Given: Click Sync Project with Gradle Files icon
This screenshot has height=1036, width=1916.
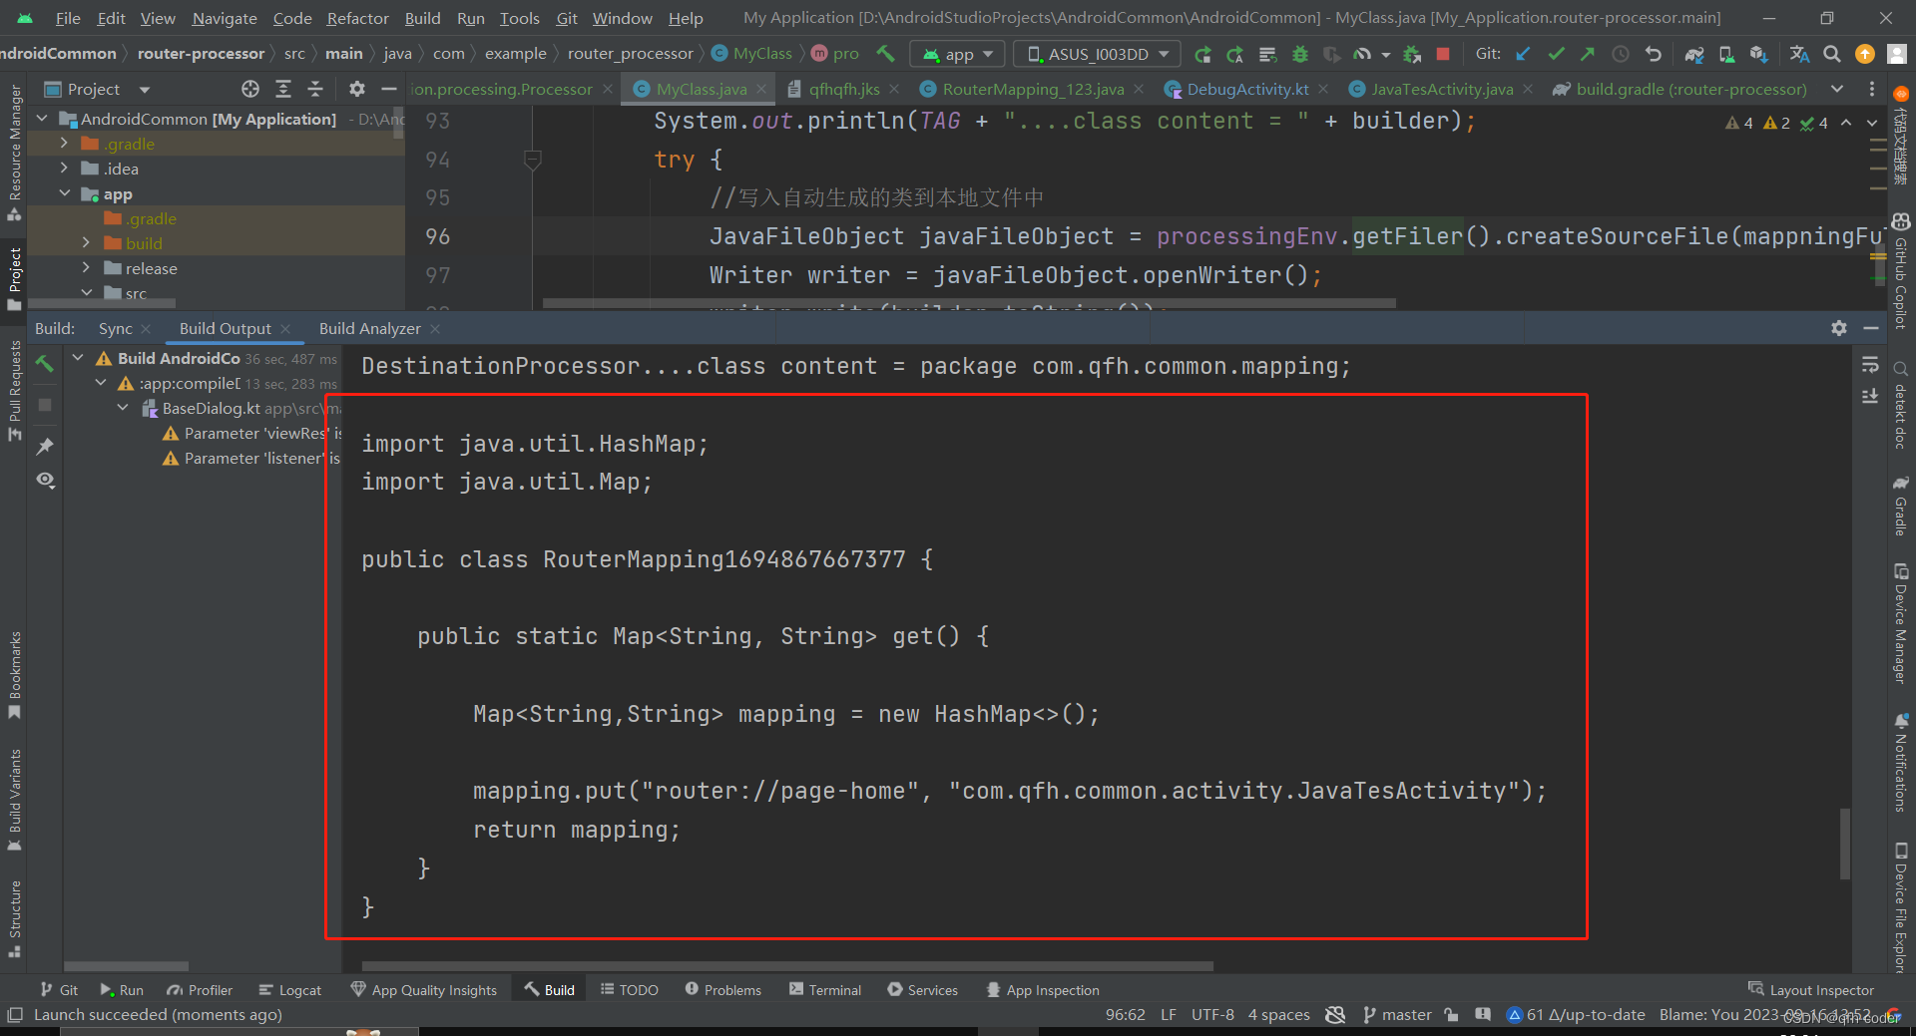Looking at the screenshot, I should tap(1693, 54).
